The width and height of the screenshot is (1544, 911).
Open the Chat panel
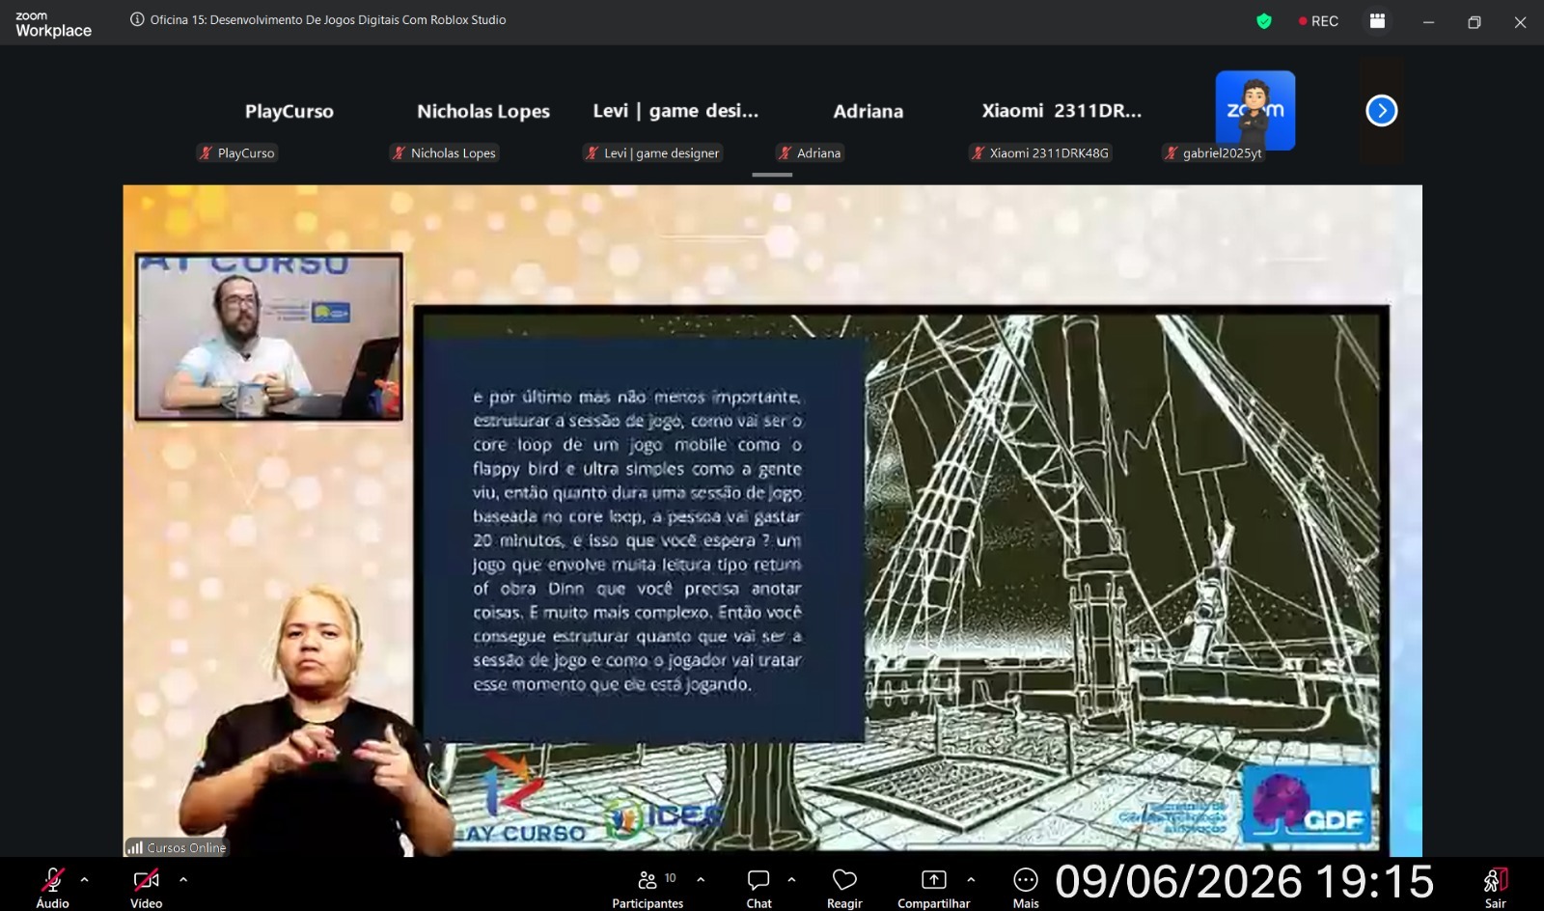click(758, 887)
